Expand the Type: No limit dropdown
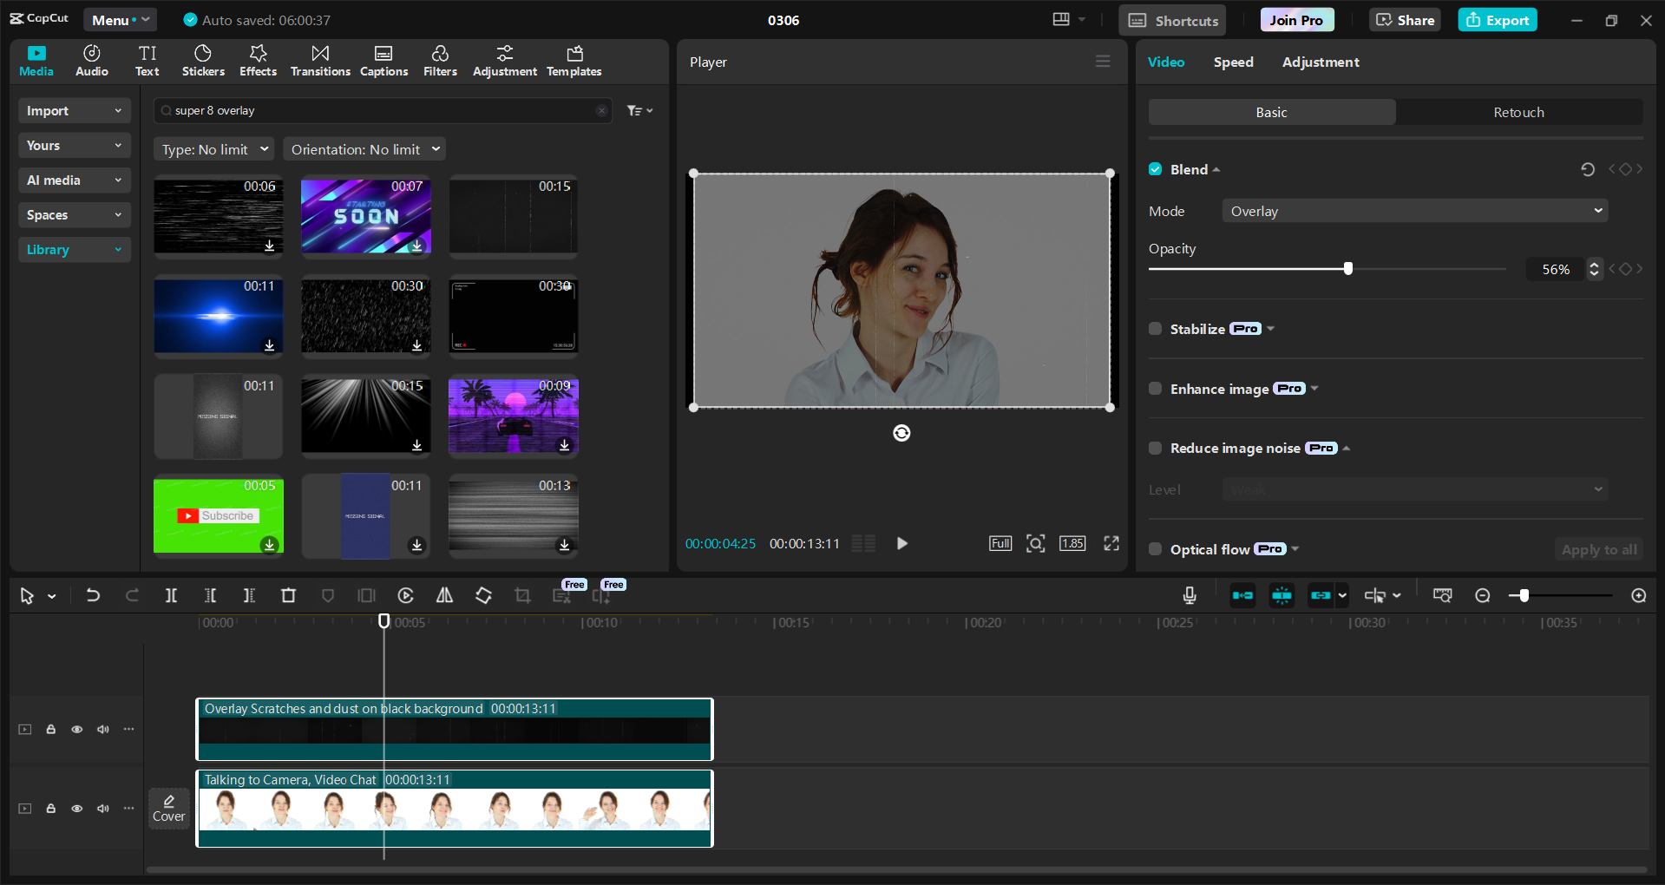The image size is (1665, 885). [x=214, y=149]
